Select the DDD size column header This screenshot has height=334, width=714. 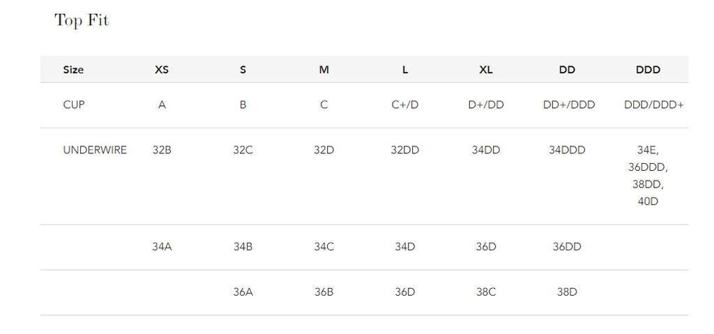point(648,70)
